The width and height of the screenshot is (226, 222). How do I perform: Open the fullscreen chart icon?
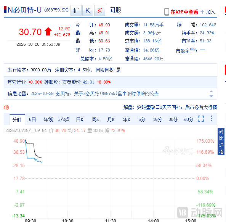click(201, 119)
